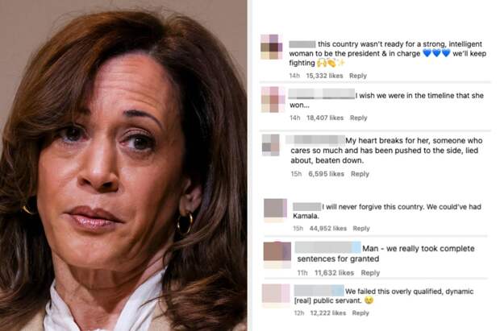The width and height of the screenshot is (500, 331).
Task: Click blurred username before 'My heart breaks'
Action: (315, 140)
